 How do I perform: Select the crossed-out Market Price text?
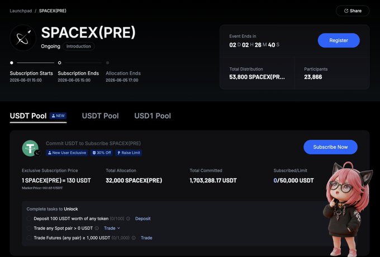[x=42, y=188]
